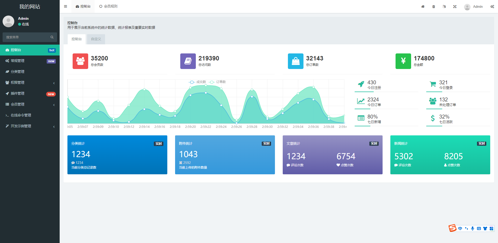Click the search magnifier in sidebar
Viewport: 498px width, 243px height.
[52, 37]
